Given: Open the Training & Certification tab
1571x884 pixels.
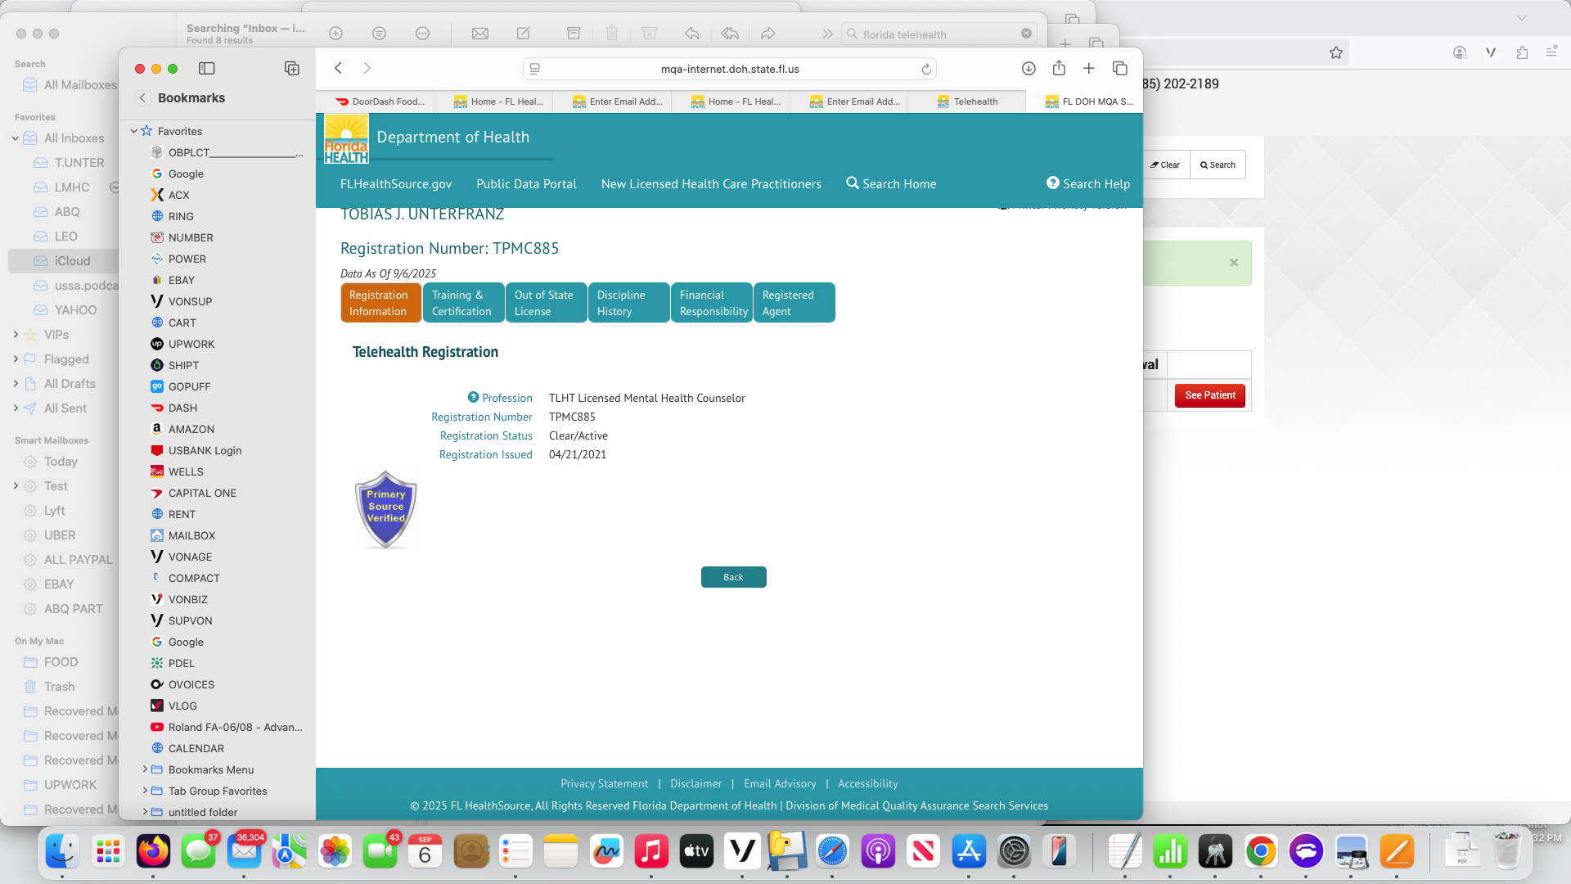Looking at the screenshot, I should 463,303.
